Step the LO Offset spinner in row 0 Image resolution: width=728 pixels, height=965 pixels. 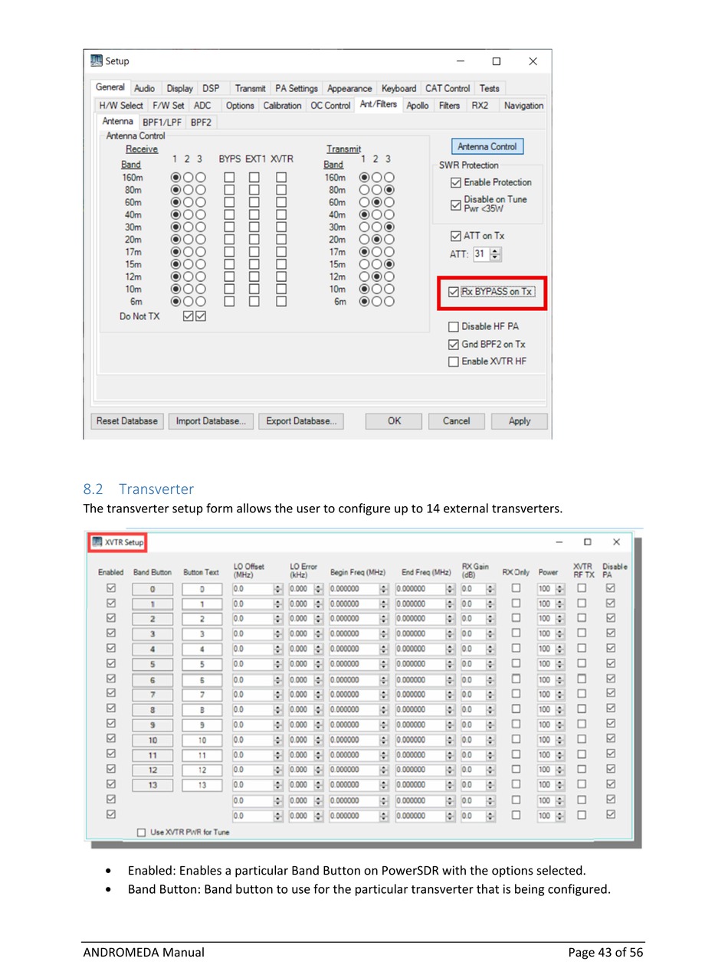[278, 590]
